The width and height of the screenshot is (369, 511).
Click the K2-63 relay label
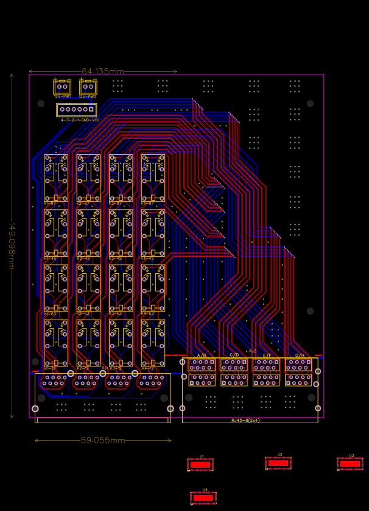click(x=83, y=313)
